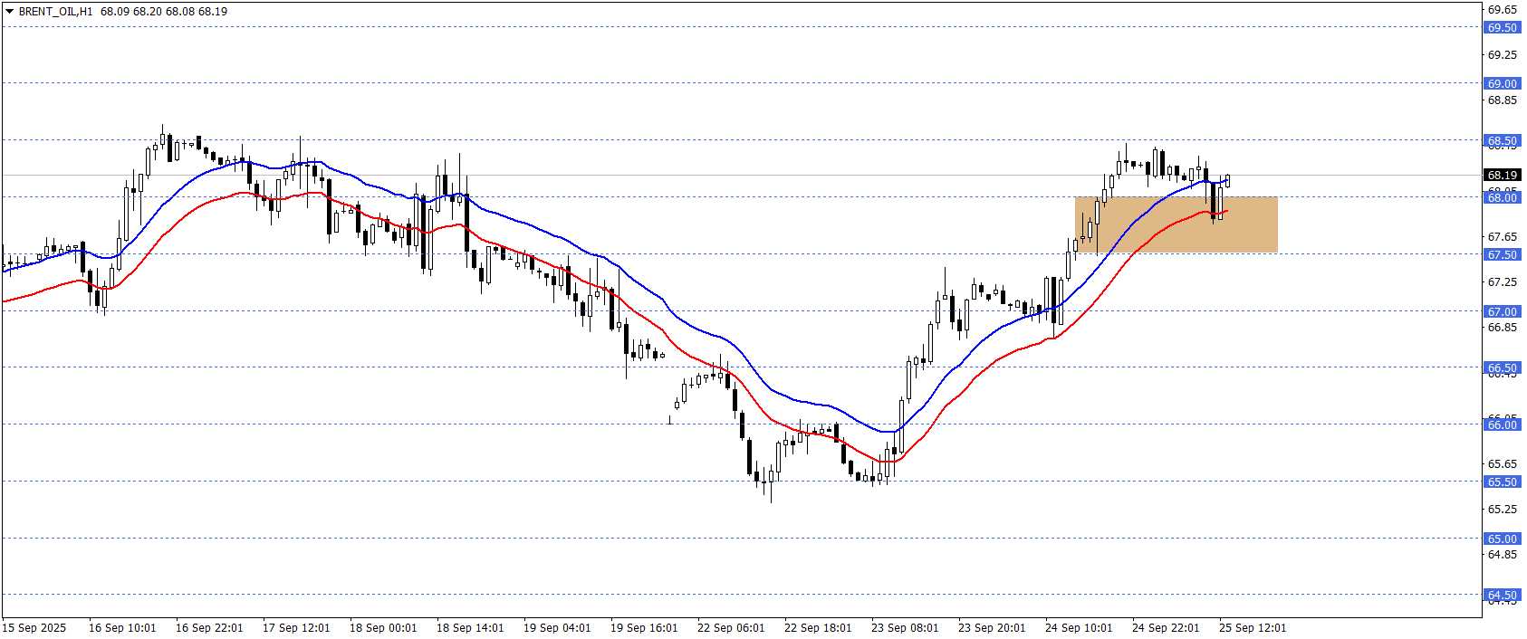
Task: Click the 19 Sep 16:01 time label
Action: pyautogui.click(x=644, y=628)
